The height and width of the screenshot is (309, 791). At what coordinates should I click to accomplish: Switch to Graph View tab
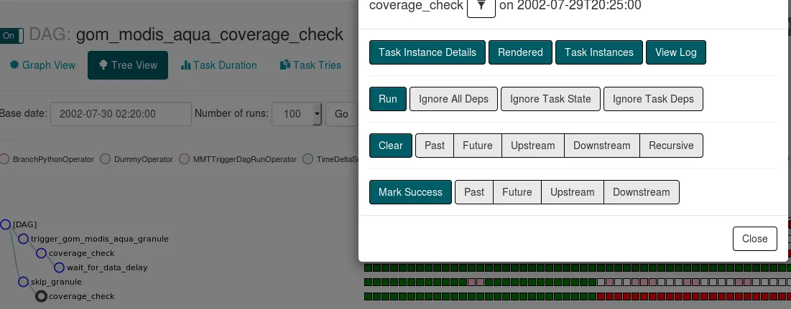(x=42, y=65)
